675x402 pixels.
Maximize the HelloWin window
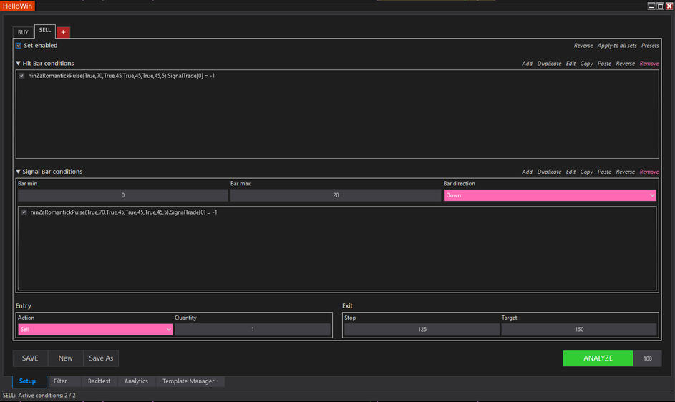tap(660, 6)
